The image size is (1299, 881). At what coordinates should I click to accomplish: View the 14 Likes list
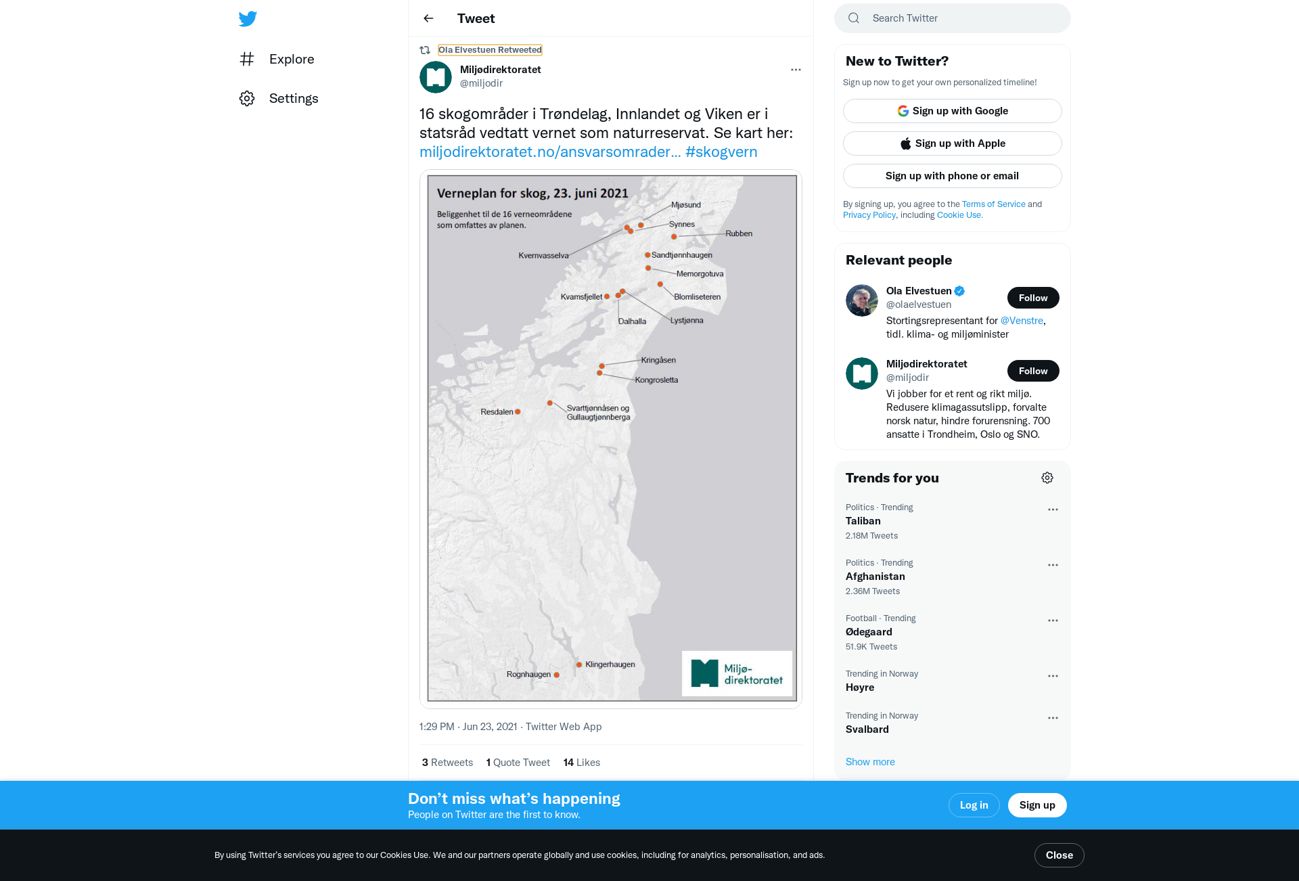582,763
